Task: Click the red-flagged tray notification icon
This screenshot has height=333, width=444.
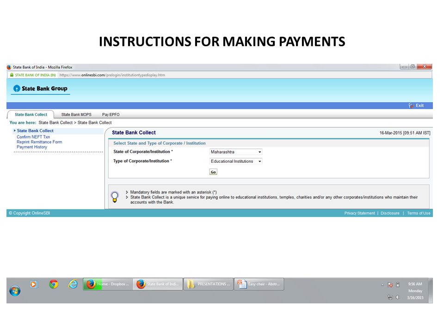Action: pyautogui.click(x=390, y=284)
